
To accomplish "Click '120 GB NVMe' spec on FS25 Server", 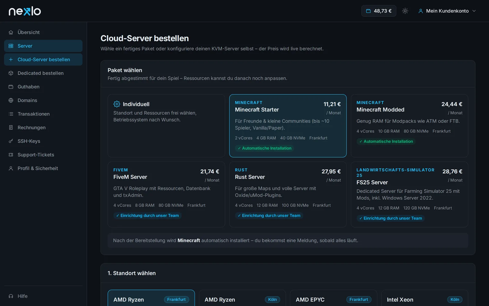I will [x=417, y=208].
